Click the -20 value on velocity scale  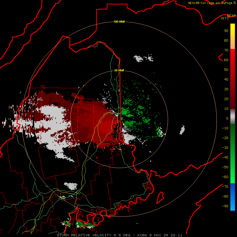[225, 138]
